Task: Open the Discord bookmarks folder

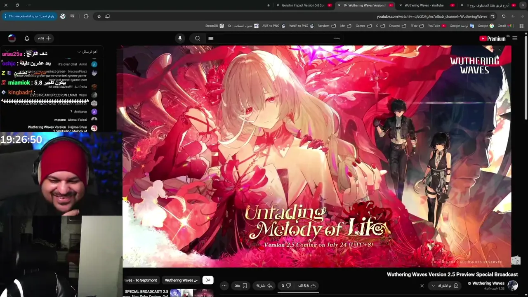Action: click(397, 26)
